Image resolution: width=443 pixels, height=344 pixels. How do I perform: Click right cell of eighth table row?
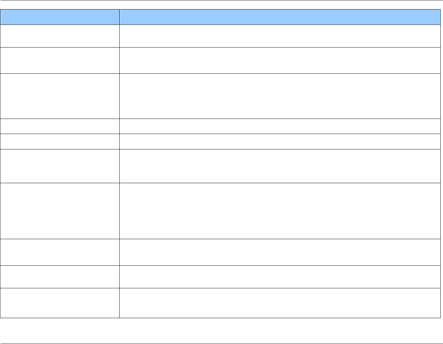(x=280, y=252)
